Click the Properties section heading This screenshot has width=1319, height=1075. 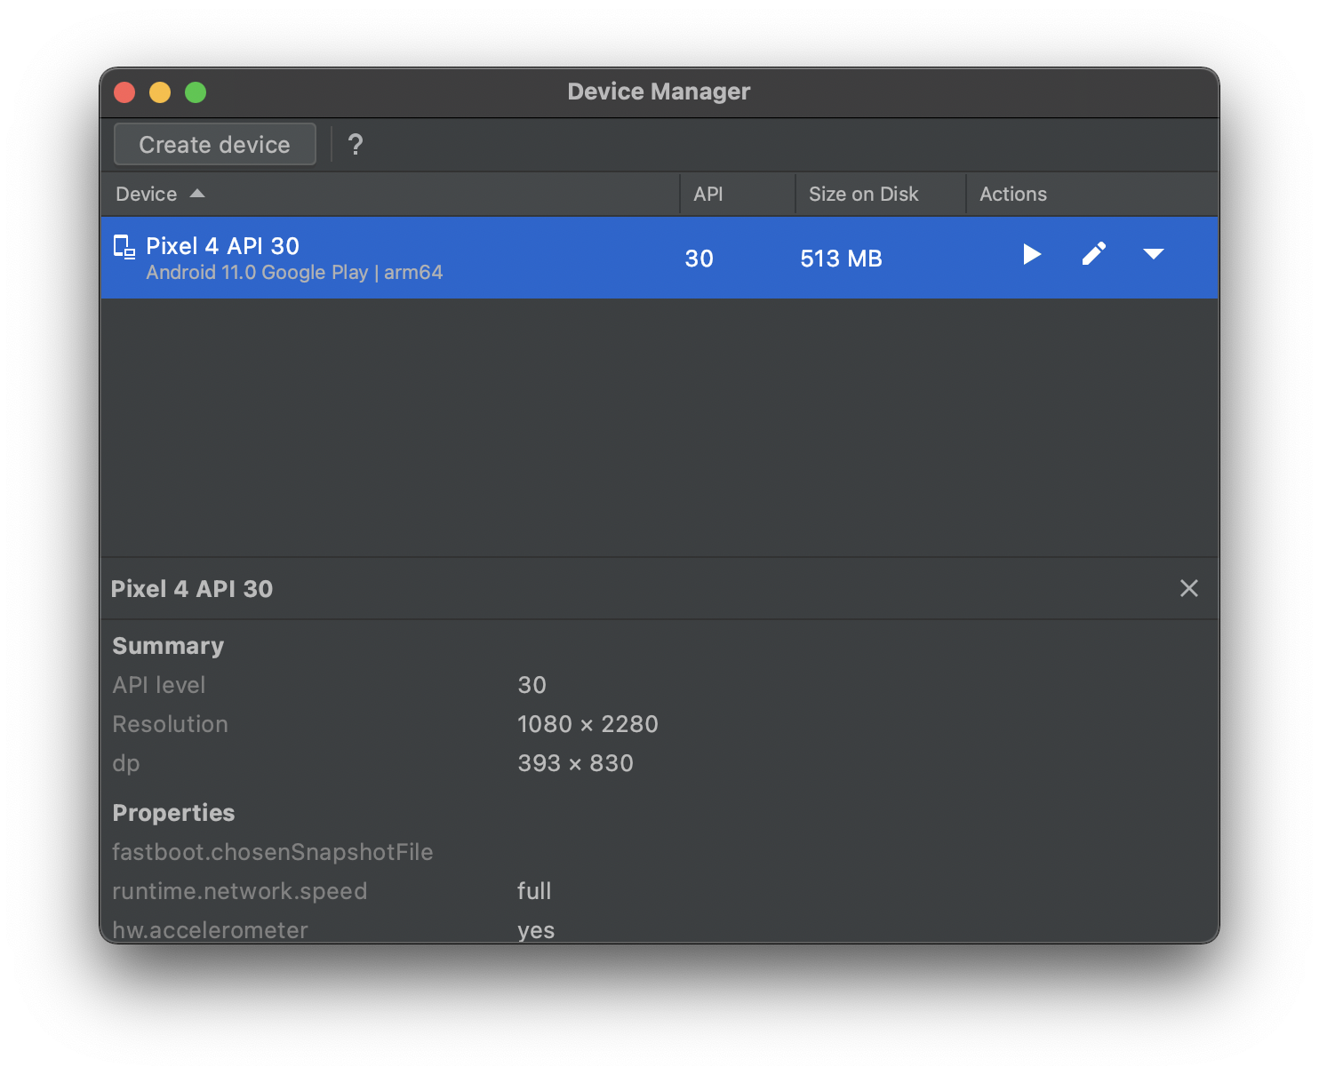point(173,813)
